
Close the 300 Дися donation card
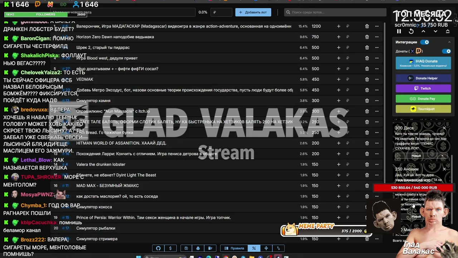point(444,128)
